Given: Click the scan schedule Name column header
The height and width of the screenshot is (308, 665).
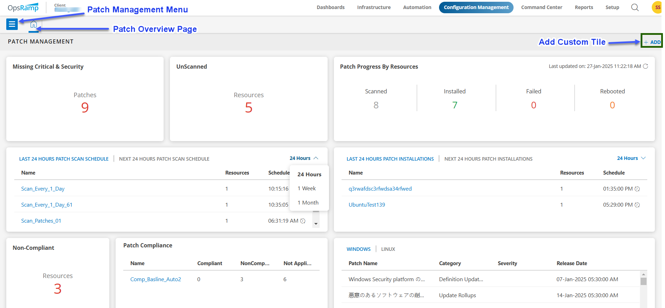Looking at the screenshot, I should [28, 173].
